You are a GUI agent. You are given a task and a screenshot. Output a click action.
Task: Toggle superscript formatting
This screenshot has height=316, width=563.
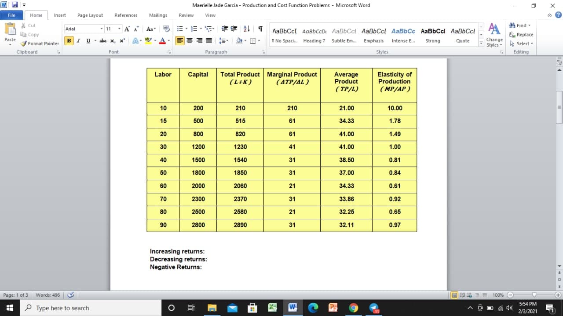pyautogui.click(x=121, y=40)
